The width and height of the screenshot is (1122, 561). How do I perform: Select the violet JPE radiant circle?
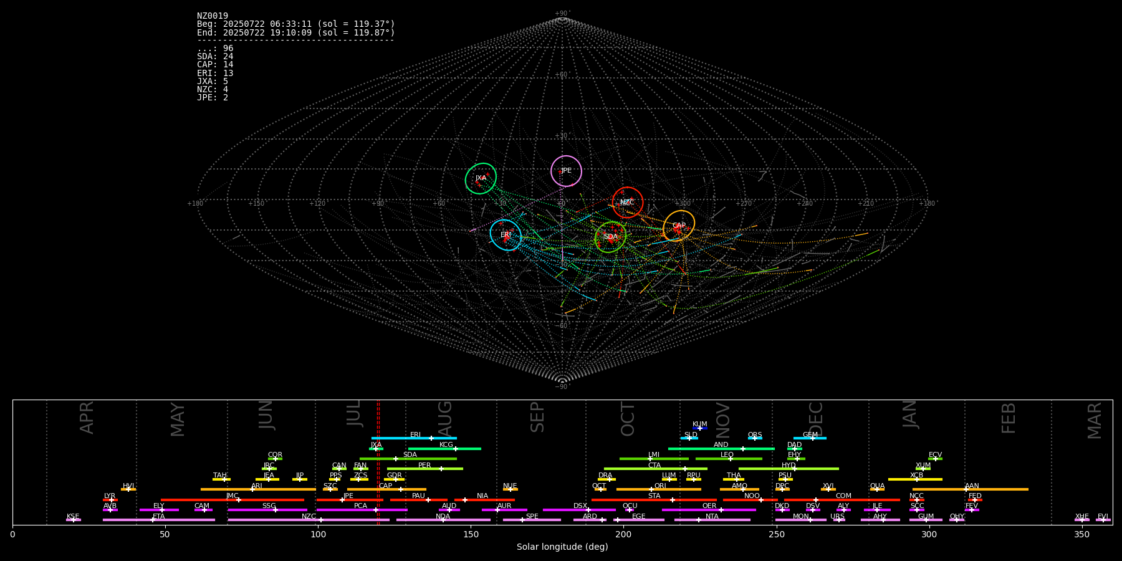(x=566, y=171)
